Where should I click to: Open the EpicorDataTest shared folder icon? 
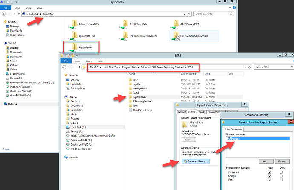(x=74, y=36)
